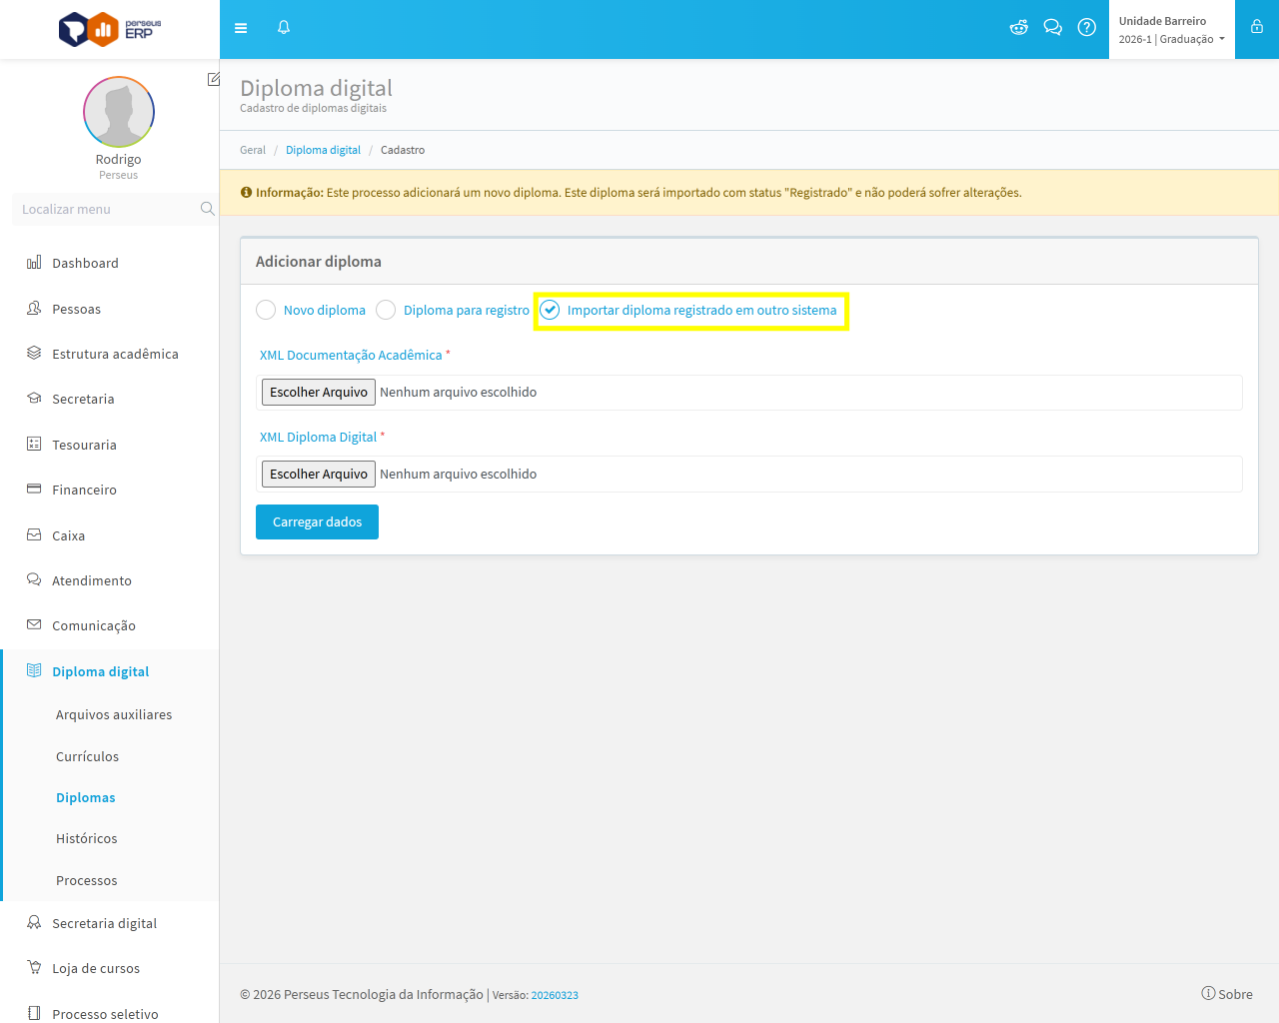Choose file for XML Documentação Acadêmica
1279x1023 pixels.
tap(318, 393)
